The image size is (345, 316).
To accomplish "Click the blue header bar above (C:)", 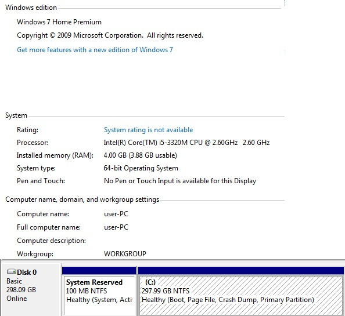I will pyautogui.click(x=240, y=271).
